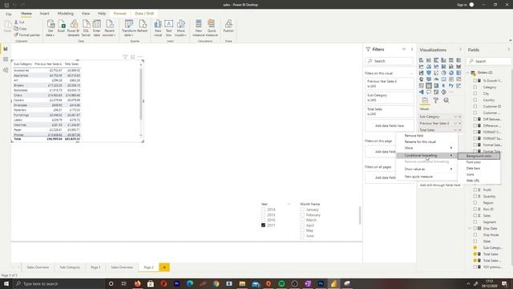513x289 pixels.
Task: Collapse the Fields pane arrow
Action: [x=509, y=50]
